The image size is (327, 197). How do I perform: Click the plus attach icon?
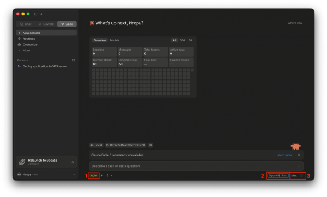[102, 176]
